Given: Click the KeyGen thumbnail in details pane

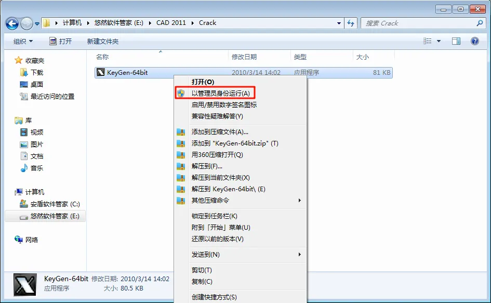Looking at the screenshot, I should (x=25, y=285).
